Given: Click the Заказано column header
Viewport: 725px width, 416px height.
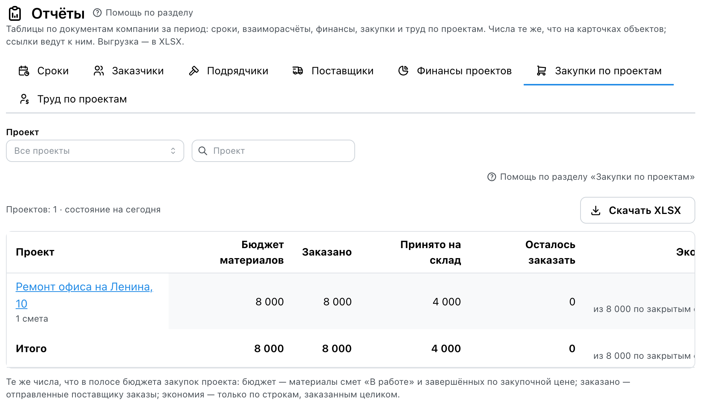Looking at the screenshot, I should [327, 252].
